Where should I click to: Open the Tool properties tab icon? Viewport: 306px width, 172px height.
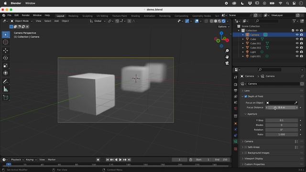pyautogui.click(x=236, y=77)
